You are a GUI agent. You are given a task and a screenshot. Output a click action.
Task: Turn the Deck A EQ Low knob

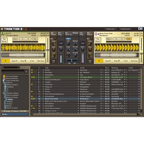click(54, 55)
